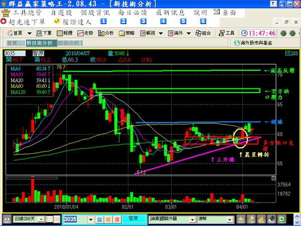Click the 期 futures button
Screen dimensions: 301x226
coord(108,219)
